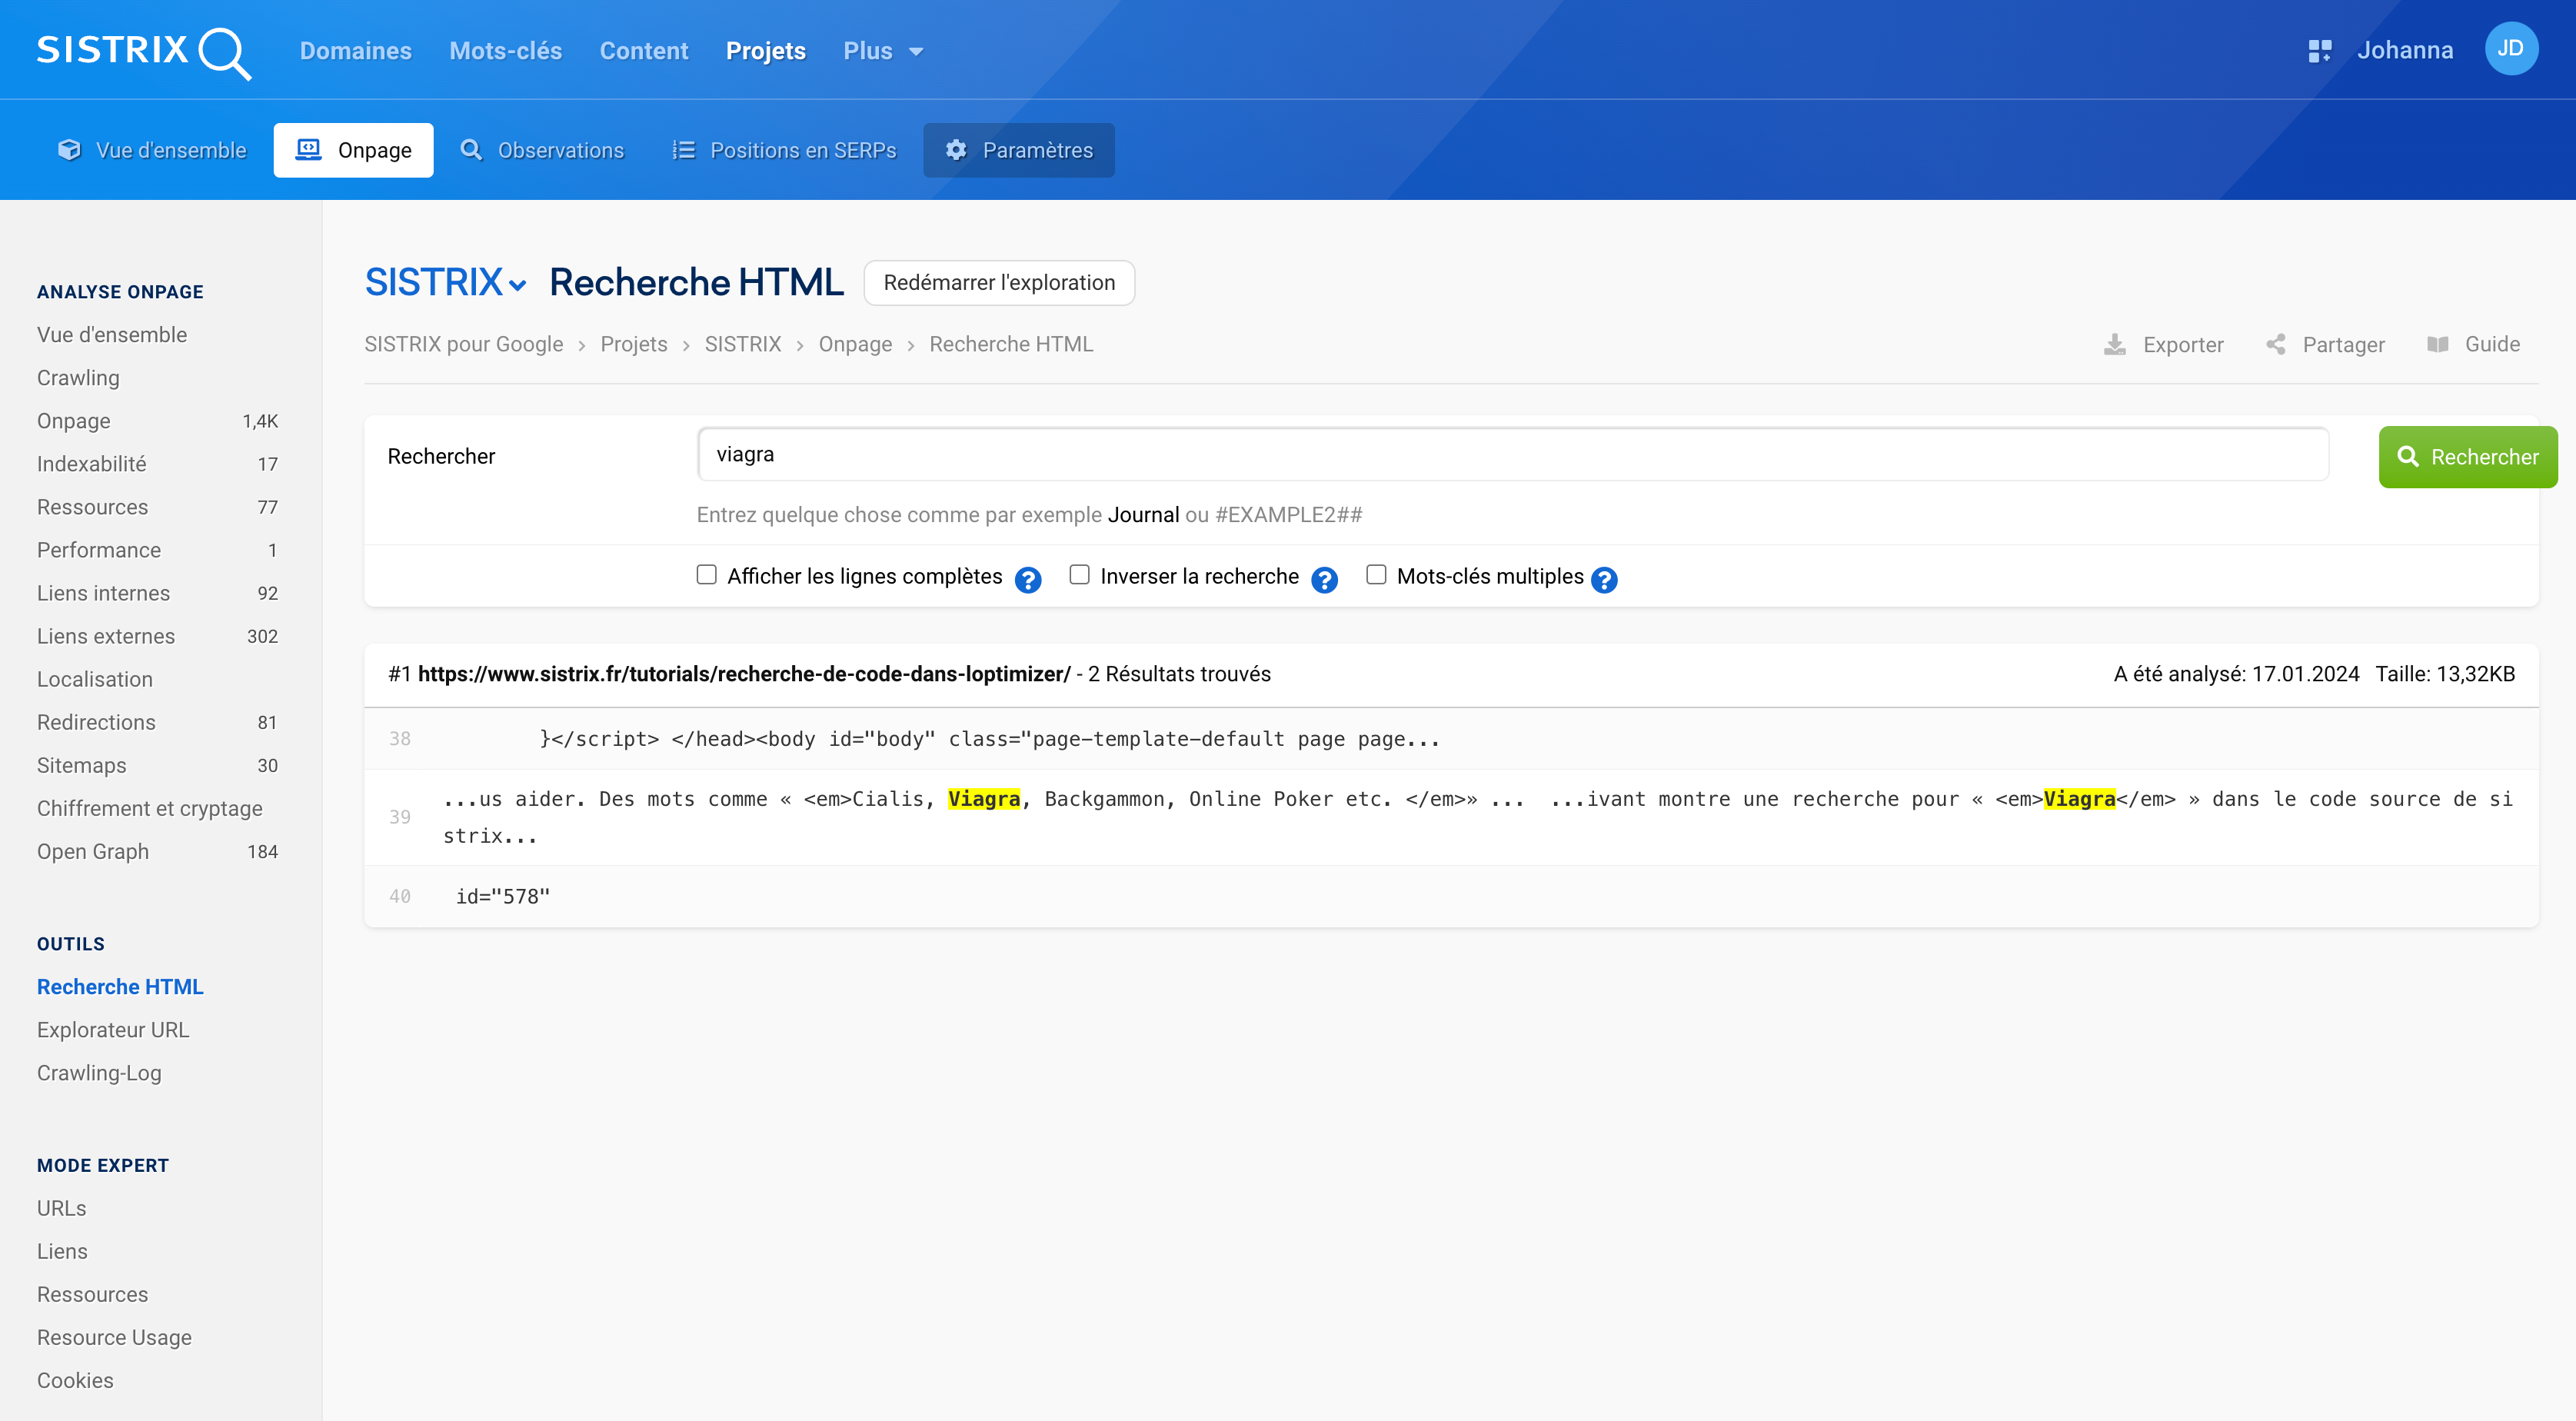The height and width of the screenshot is (1421, 2576).
Task: Click the Onpage breadcrumb
Action: [x=855, y=344]
